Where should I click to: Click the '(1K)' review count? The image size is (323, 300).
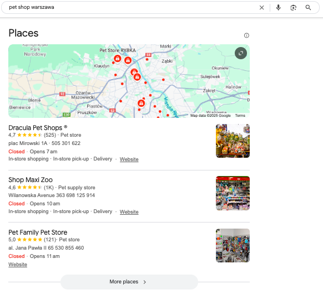(49, 188)
